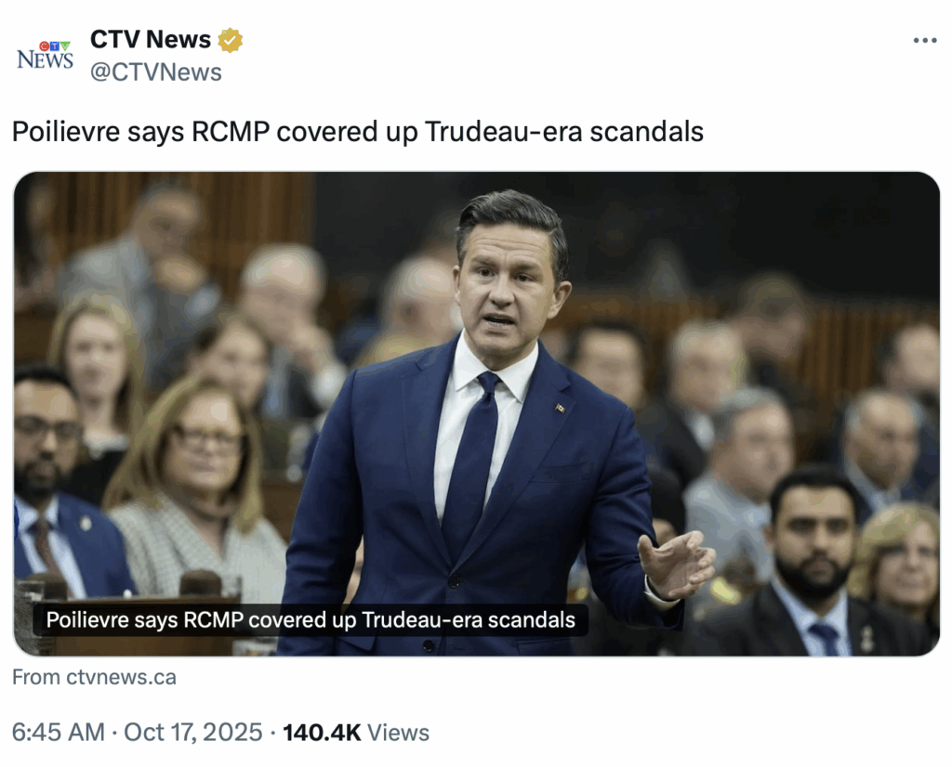Click the gold verified badge
This screenshot has width=952, height=767.
point(230,40)
